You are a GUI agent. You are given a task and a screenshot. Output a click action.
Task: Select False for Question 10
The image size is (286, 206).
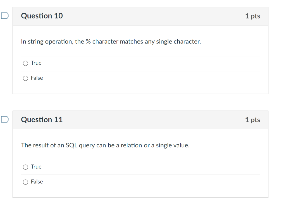(x=25, y=78)
